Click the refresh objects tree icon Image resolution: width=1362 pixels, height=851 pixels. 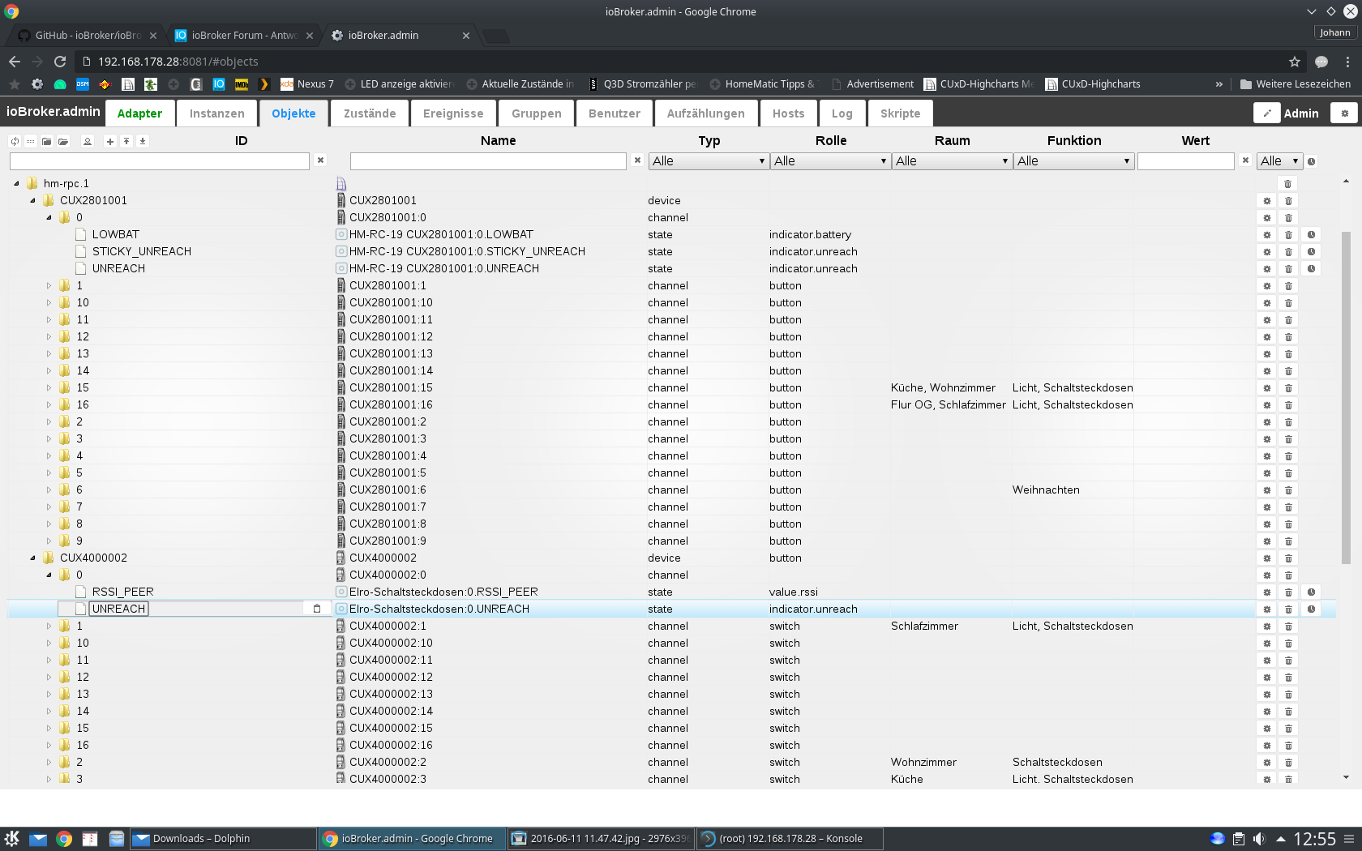15,141
